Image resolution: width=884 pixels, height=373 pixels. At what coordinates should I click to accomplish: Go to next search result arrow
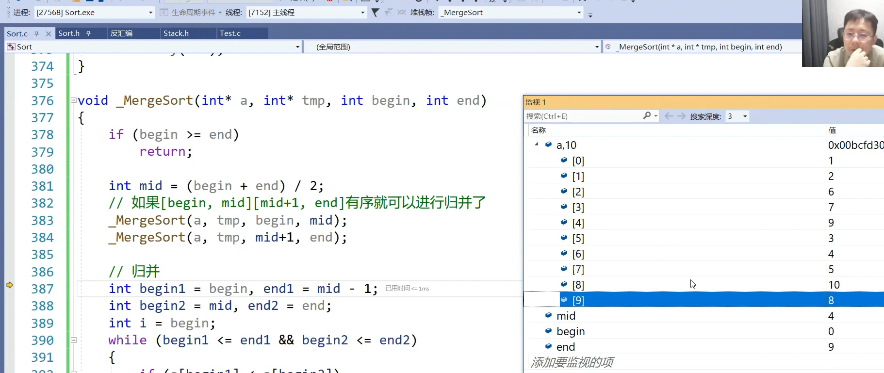681,116
